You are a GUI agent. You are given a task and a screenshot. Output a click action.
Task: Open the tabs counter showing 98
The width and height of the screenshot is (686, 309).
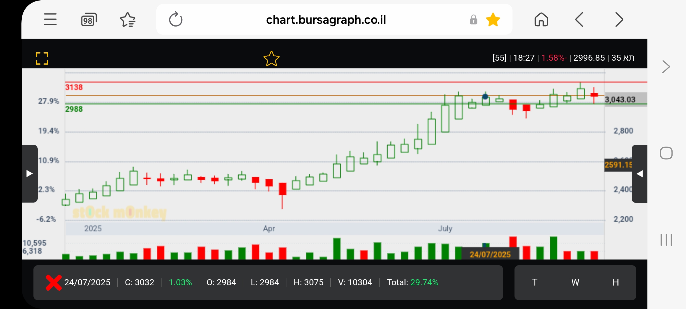tap(89, 20)
